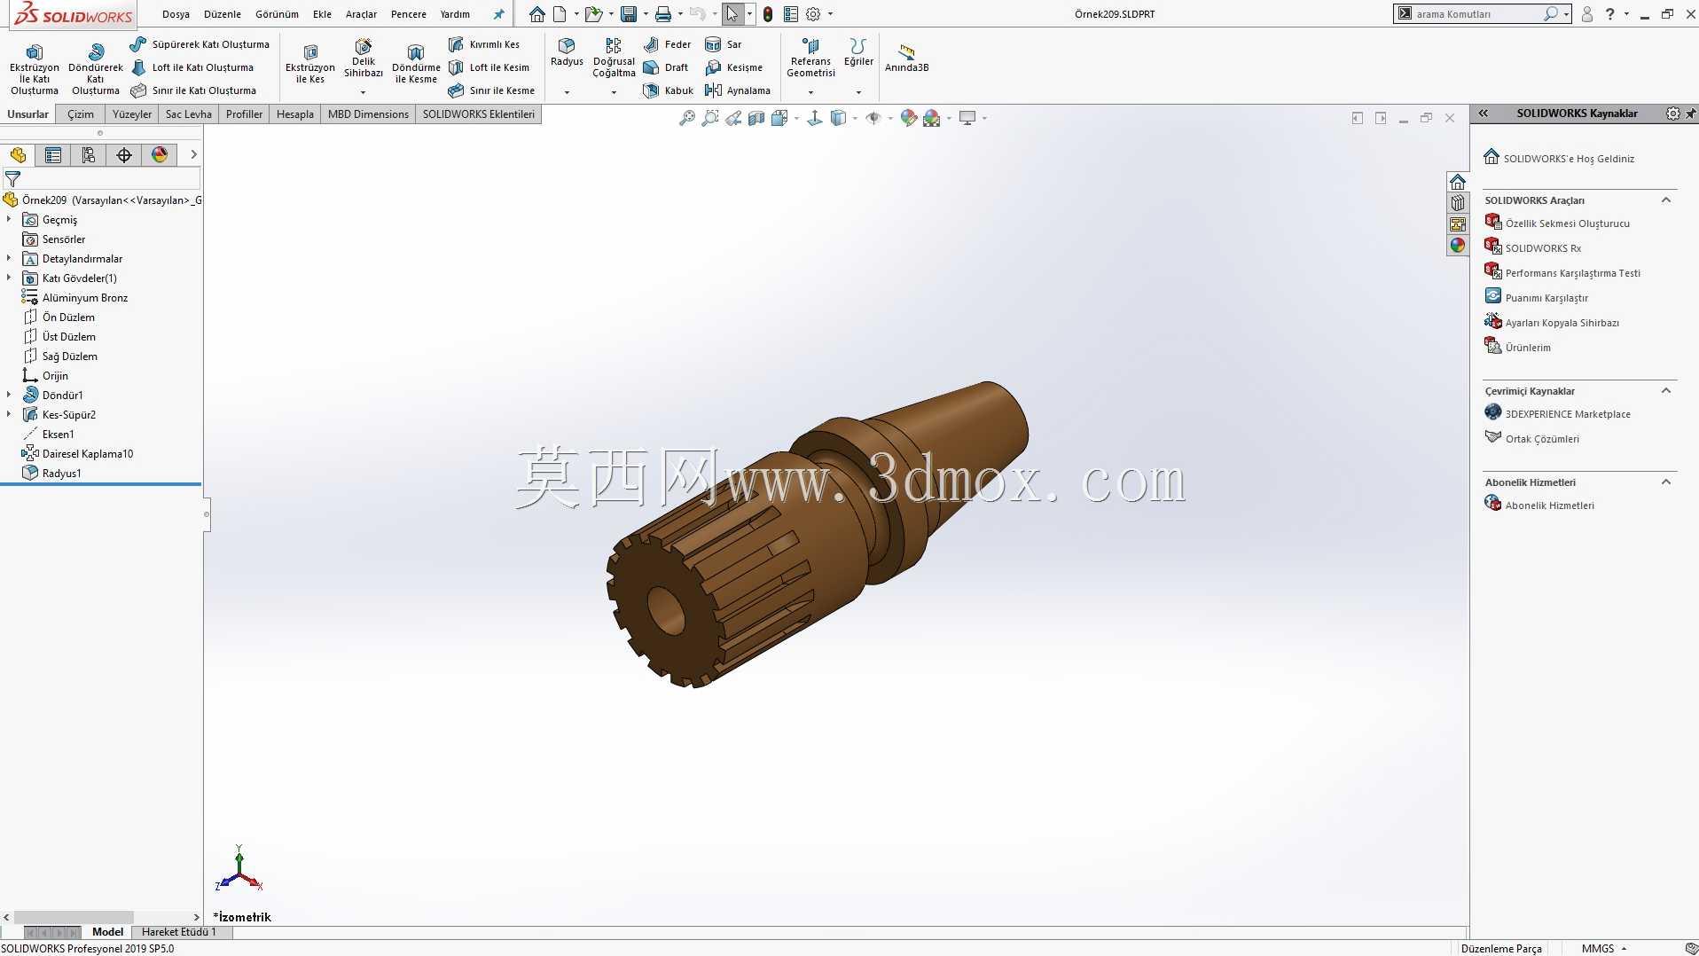Open the Araçlar menu

click(361, 14)
